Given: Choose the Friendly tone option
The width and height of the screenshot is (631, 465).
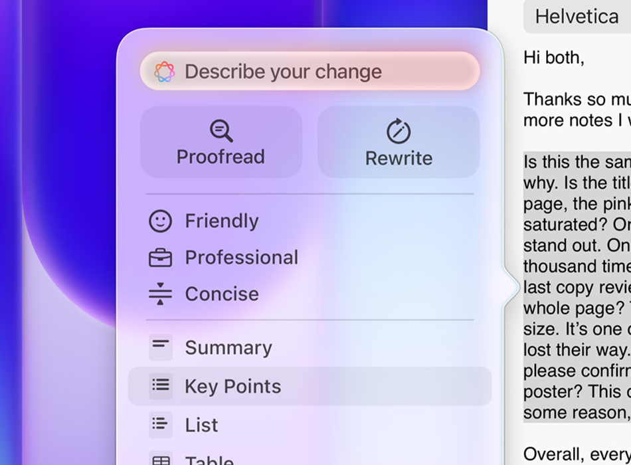Looking at the screenshot, I should [221, 221].
